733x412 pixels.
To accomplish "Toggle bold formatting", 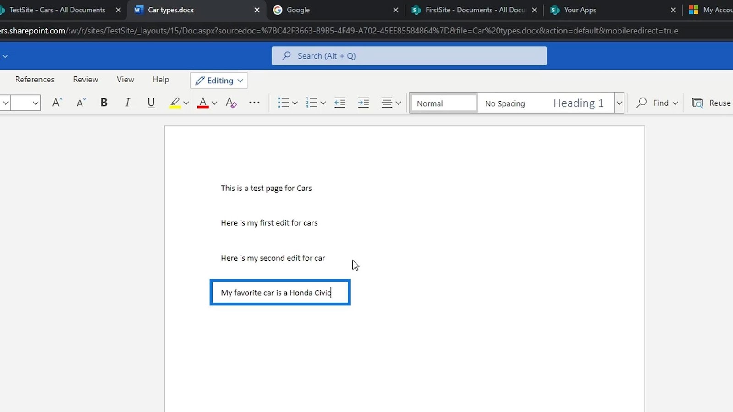I will (104, 103).
